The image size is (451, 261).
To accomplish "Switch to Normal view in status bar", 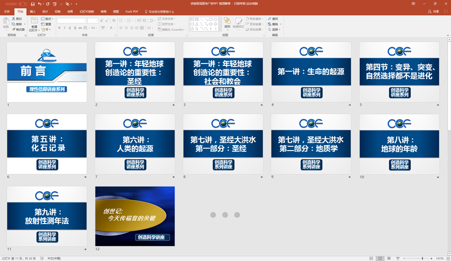I will tap(371, 258).
